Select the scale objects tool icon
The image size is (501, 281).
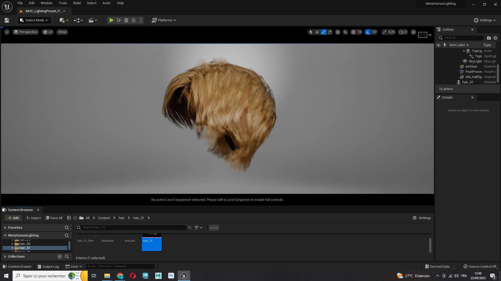330,32
